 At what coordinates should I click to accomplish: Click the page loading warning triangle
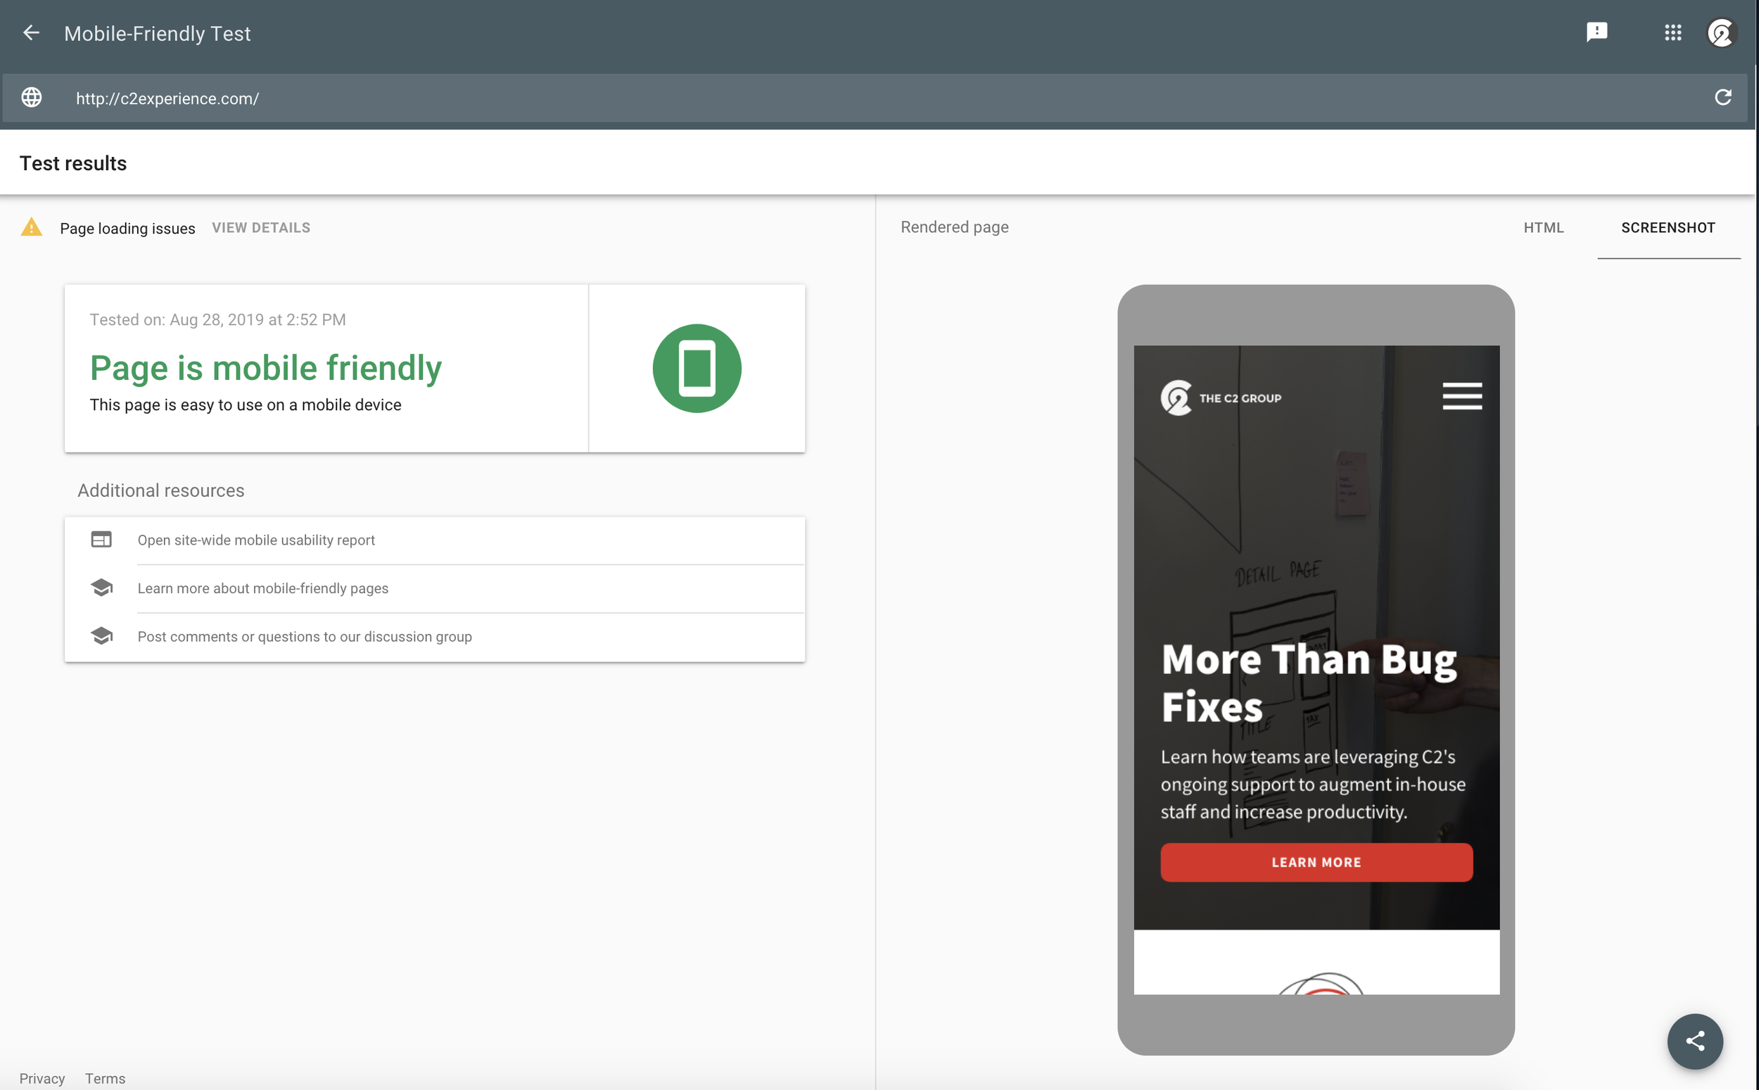point(32,228)
